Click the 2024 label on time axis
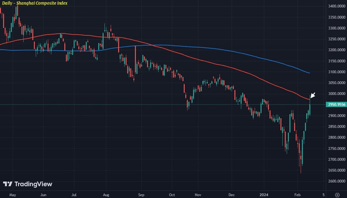Viewport: 347px width, 198px height. pyautogui.click(x=264, y=195)
